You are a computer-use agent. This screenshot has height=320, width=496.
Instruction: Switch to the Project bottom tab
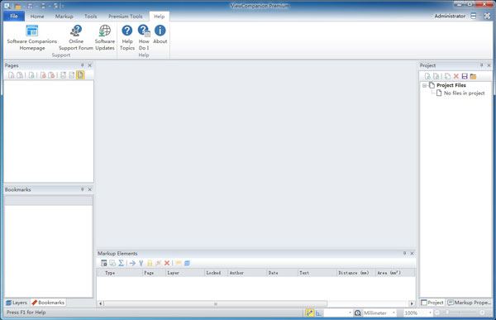[432, 303]
